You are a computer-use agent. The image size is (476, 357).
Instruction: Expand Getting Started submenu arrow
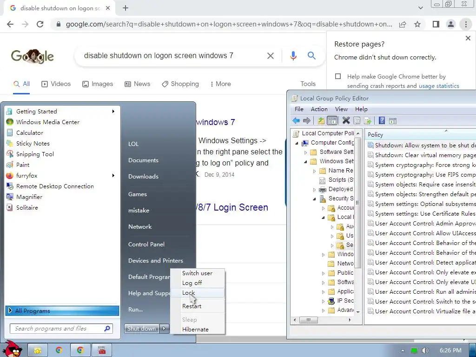pyautogui.click(x=113, y=112)
